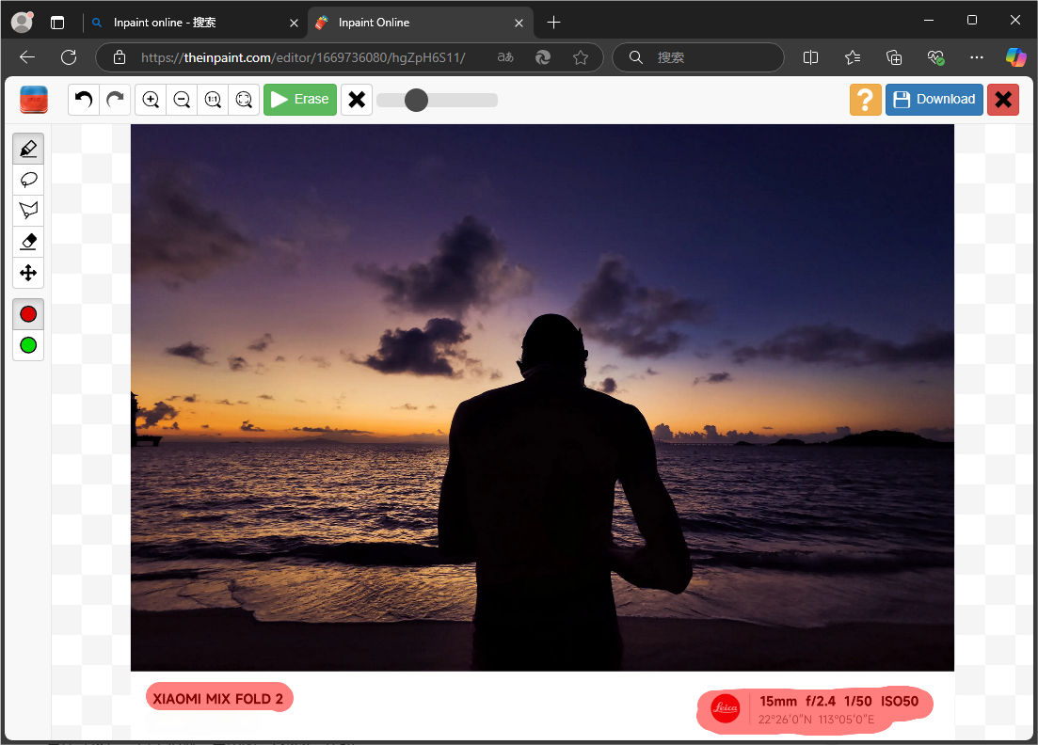The image size is (1038, 745).
Task: Click the undo arrow icon
Action: [x=84, y=99]
